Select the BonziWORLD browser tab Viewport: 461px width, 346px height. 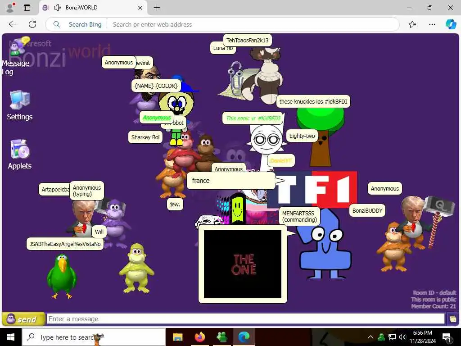[92, 8]
